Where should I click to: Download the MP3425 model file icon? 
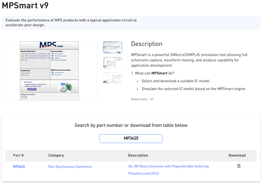239,166
